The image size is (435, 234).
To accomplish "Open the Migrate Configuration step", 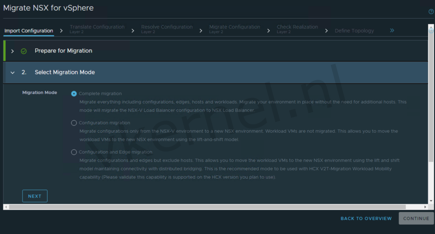I will click(x=234, y=29).
